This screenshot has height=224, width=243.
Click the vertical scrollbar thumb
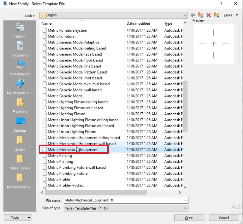(185, 107)
